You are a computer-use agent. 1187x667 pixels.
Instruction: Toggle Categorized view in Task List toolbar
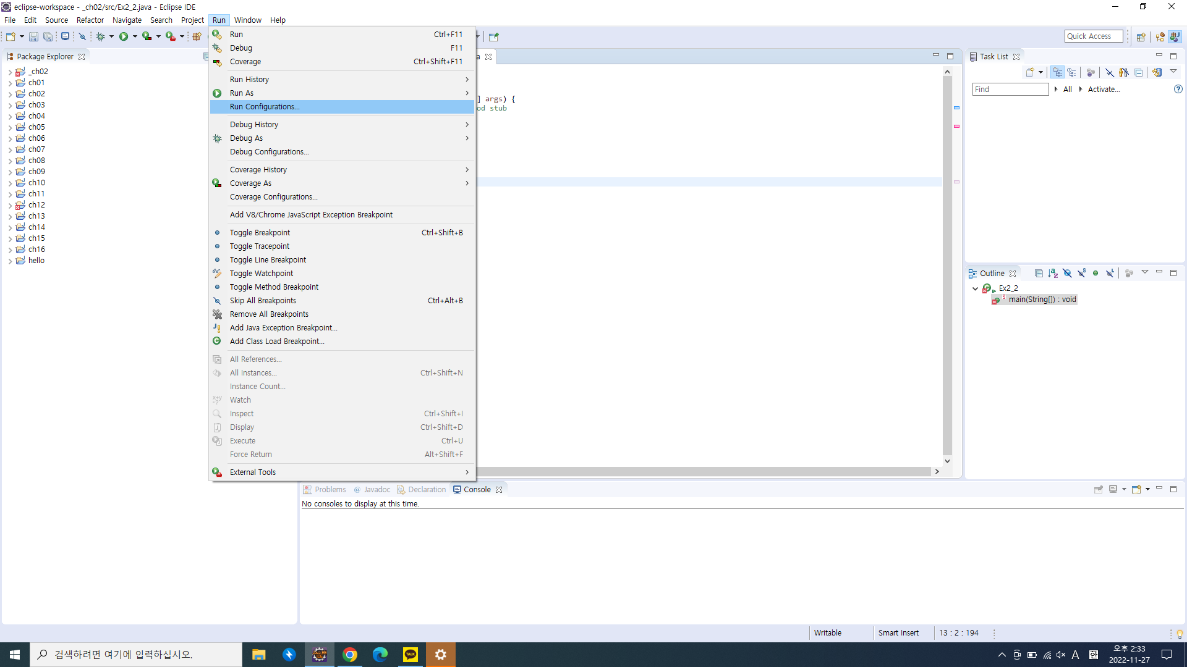(1057, 72)
